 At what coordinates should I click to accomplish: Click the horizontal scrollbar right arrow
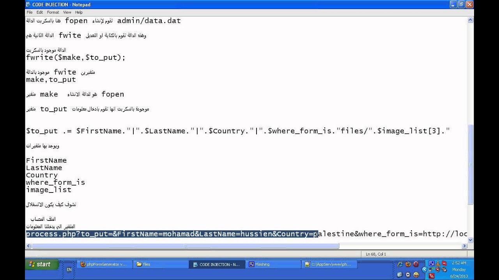click(464, 246)
